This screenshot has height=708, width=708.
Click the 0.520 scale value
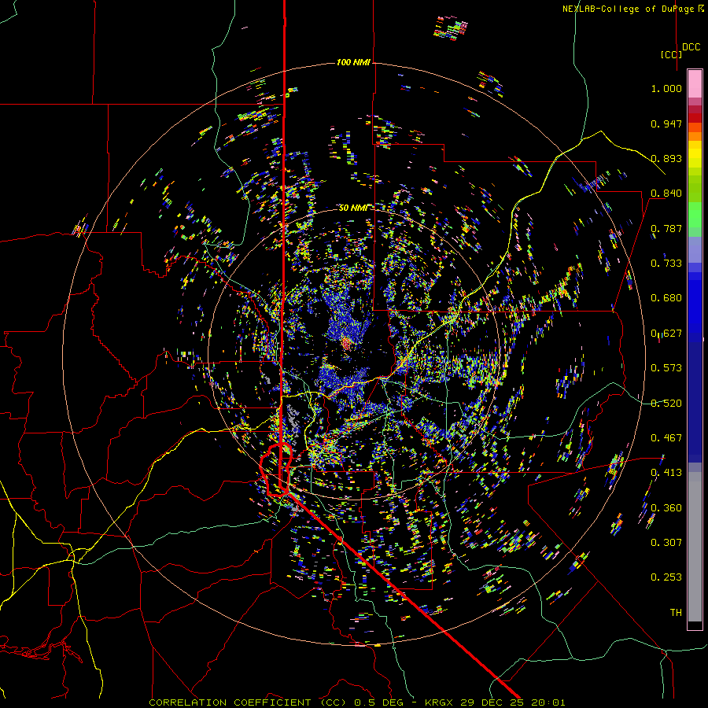(x=666, y=404)
